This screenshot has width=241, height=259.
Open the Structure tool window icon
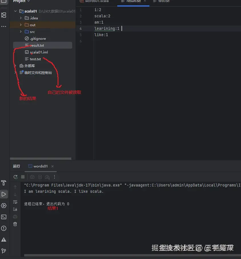pos(4,15)
